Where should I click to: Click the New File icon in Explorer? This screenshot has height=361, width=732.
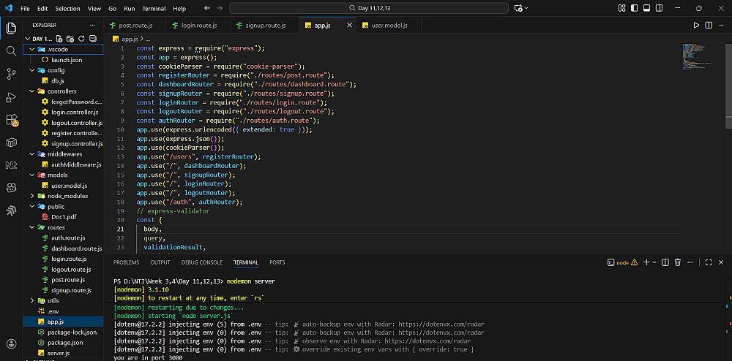[x=61, y=38]
